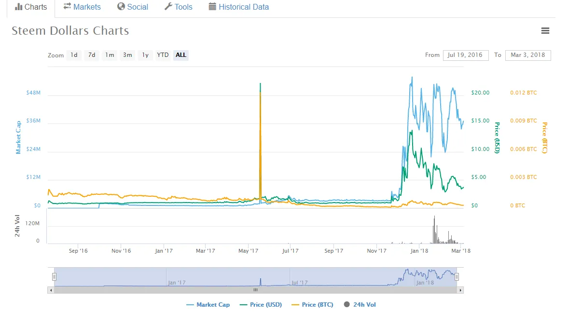Click the navigator scrollbar left arrow
Viewport: 582px width, 312px height.
50,290
